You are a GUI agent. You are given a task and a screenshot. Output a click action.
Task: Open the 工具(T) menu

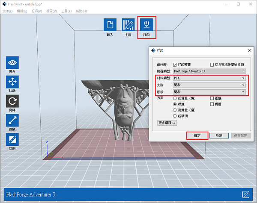coord(66,11)
